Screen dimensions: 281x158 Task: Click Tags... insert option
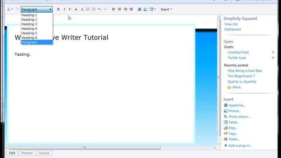coord(233,133)
